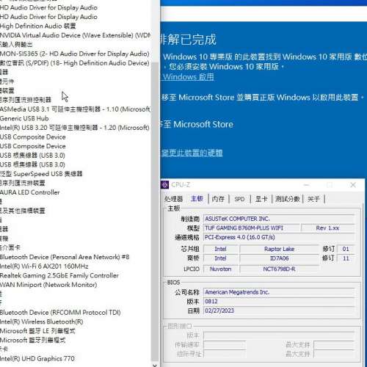Select ASMedia USB 3.1 controller entry
Image resolution: width=367 pixels, height=367 pixels.
pyautogui.click(x=75, y=109)
